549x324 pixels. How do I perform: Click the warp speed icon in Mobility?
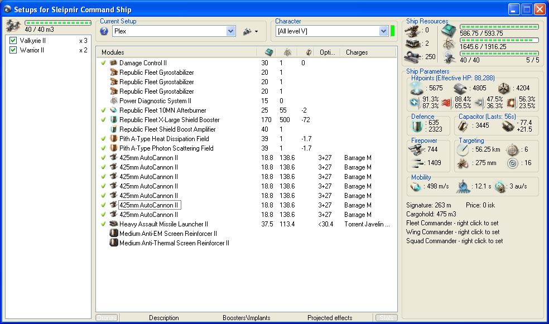coord(500,186)
